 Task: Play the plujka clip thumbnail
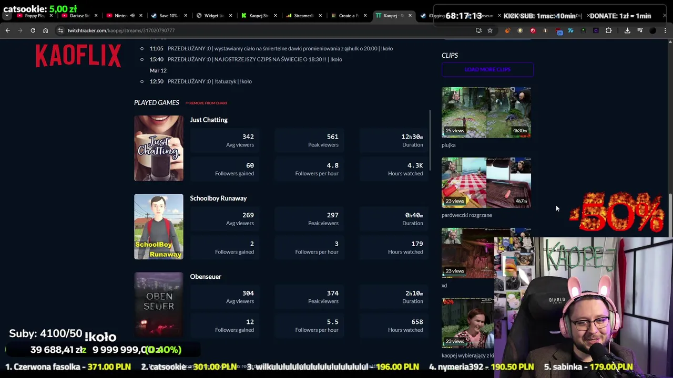coord(486,112)
